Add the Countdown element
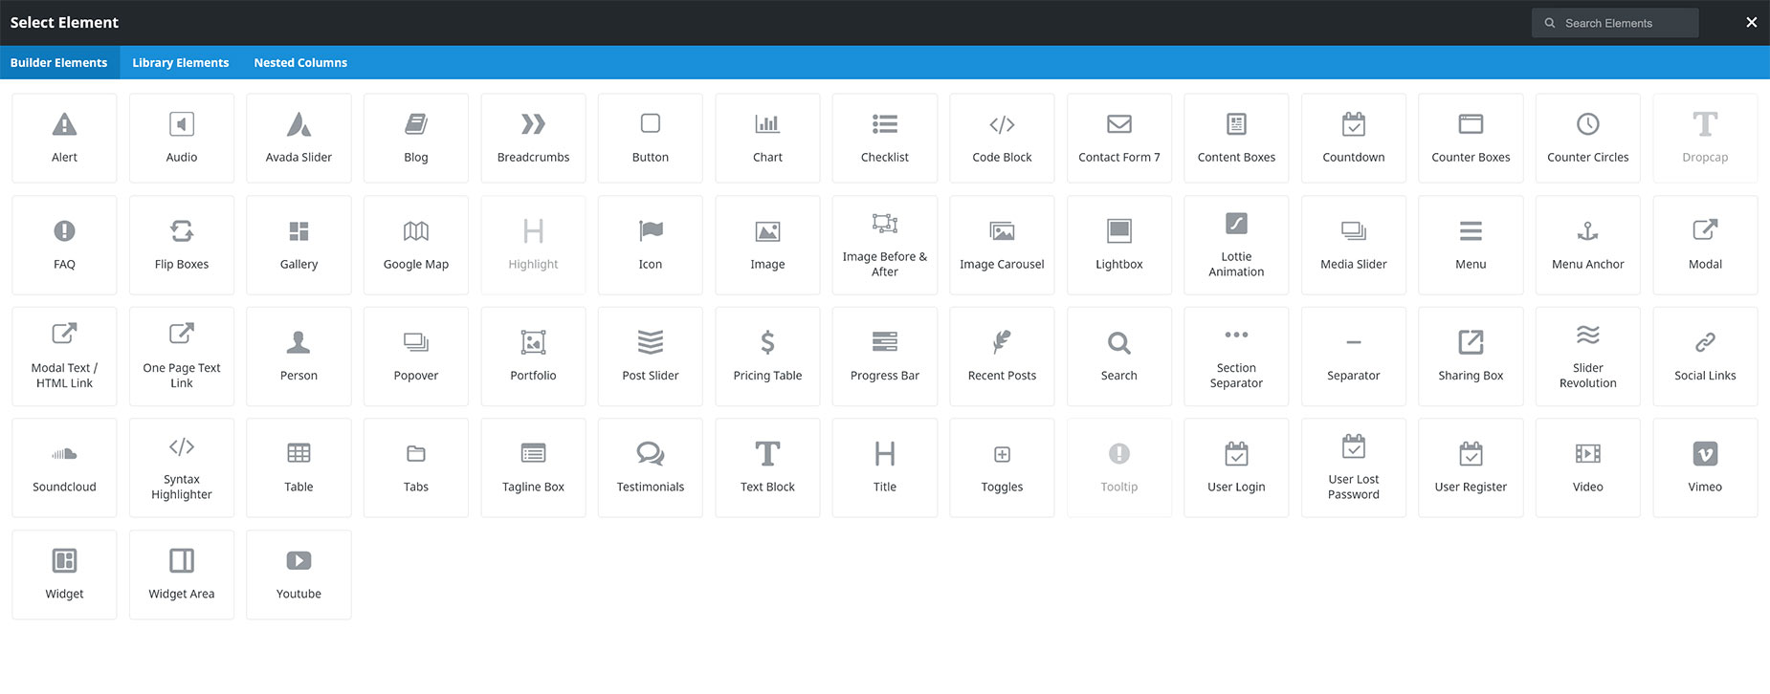The image size is (1770, 694). pyautogui.click(x=1354, y=138)
